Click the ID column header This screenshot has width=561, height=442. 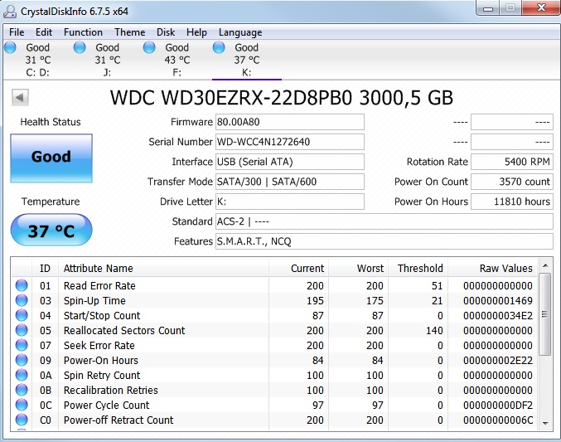[x=45, y=269]
